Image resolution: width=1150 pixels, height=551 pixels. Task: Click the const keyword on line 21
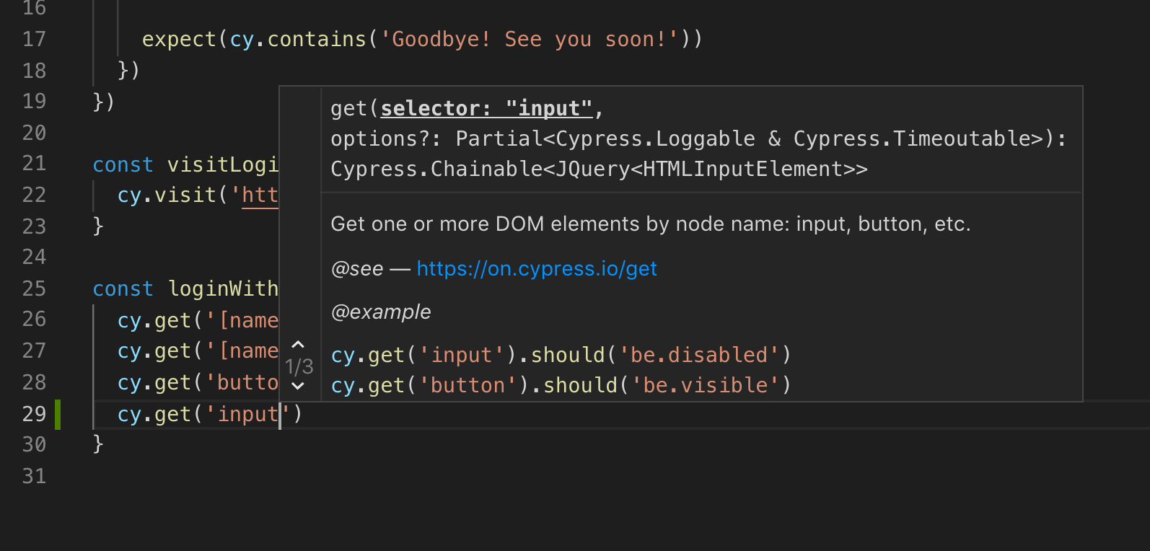point(123,164)
